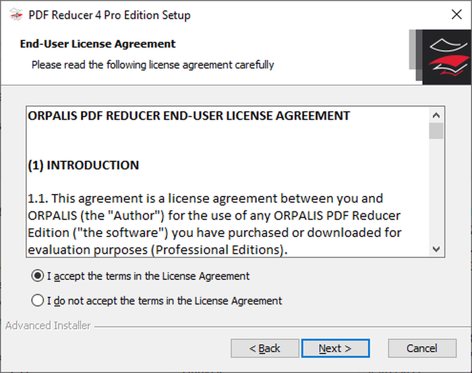Select I accept the terms radio button
The image size is (472, 373).
pyautogui.click(x=38, y=275)
